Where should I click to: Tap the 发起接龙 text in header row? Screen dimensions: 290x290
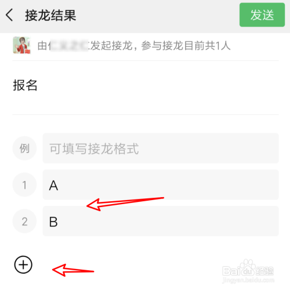pos(111,46)
